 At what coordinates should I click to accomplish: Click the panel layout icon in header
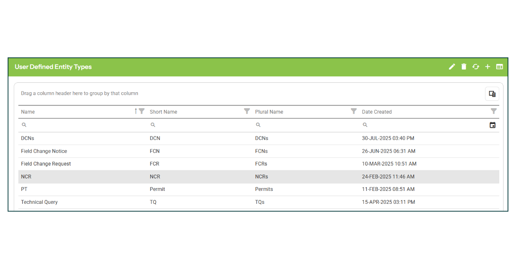coord(499,67)
